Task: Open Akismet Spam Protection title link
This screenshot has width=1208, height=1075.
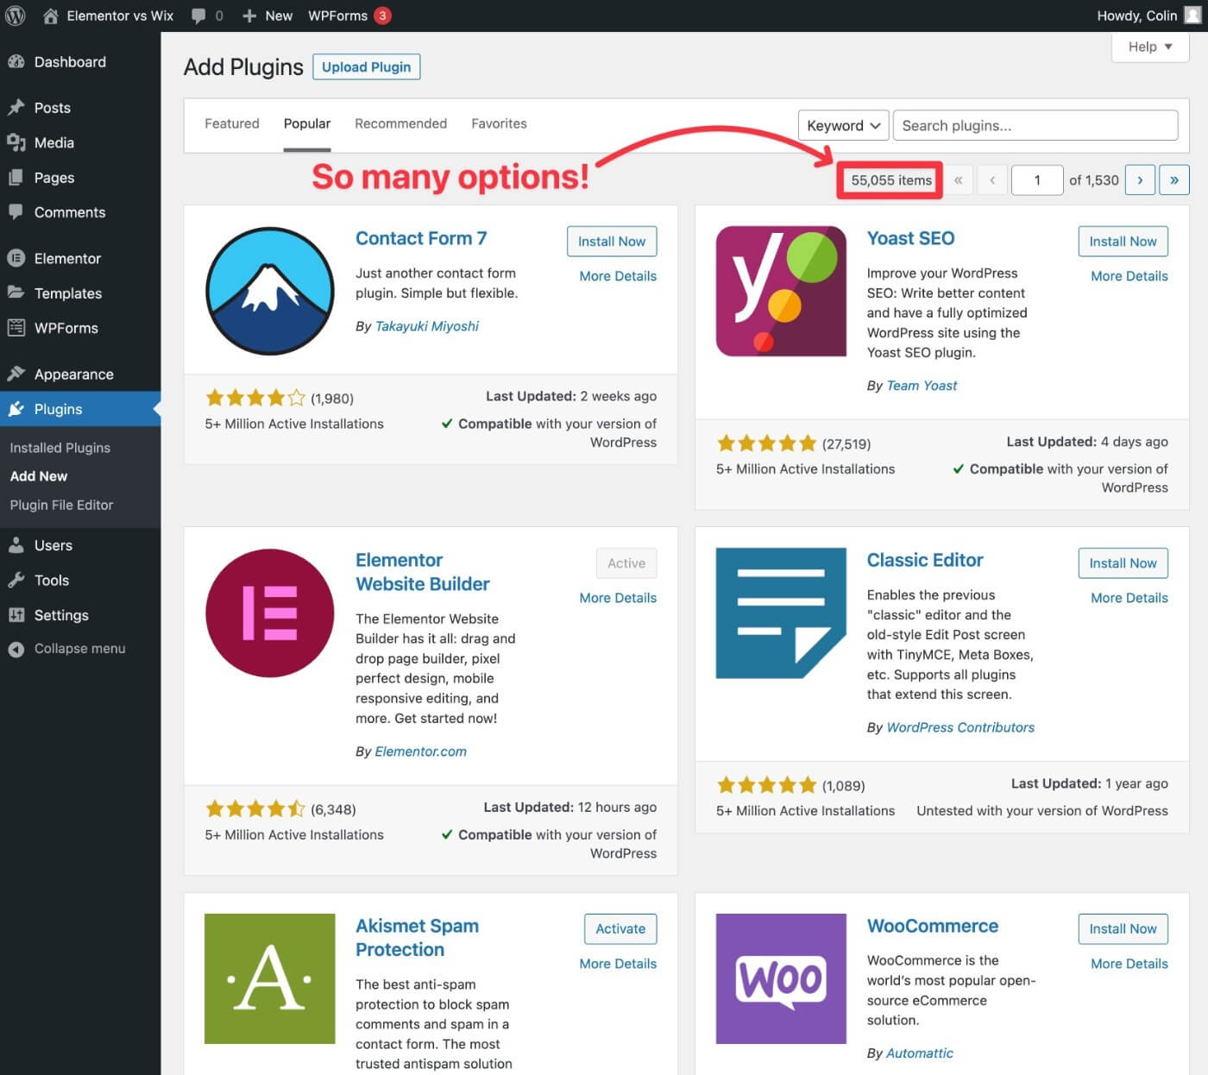Action: 417,938
